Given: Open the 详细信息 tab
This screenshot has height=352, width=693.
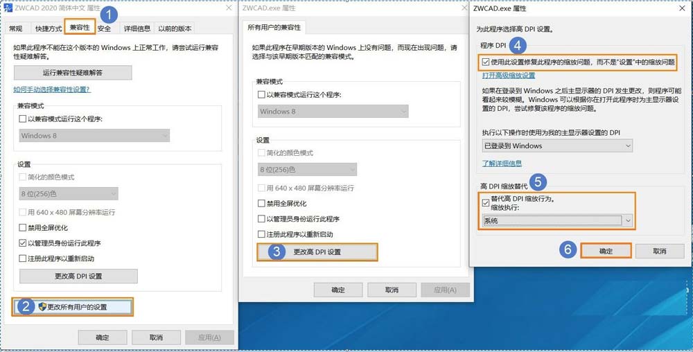Looking at the screenshot, I should pyautogui.click(x=137, y=28).
